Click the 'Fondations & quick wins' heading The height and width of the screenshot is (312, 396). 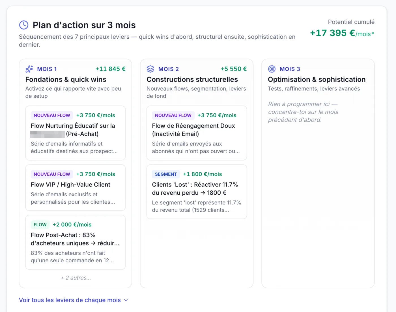point(66,80)
